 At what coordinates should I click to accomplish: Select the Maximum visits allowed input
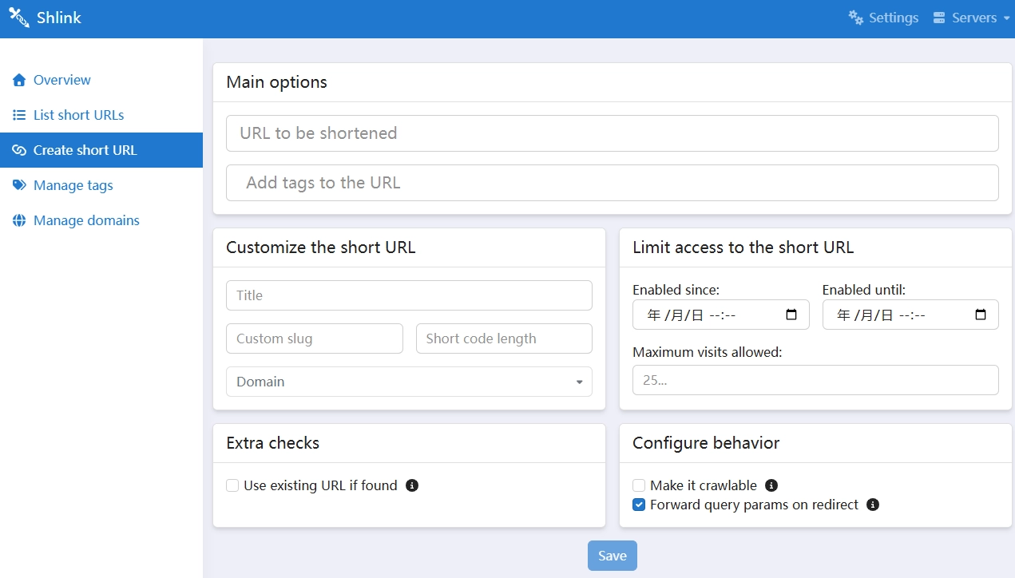pos(815,380)
